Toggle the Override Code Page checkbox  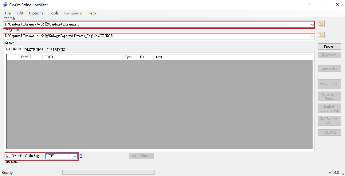[8, 156]
